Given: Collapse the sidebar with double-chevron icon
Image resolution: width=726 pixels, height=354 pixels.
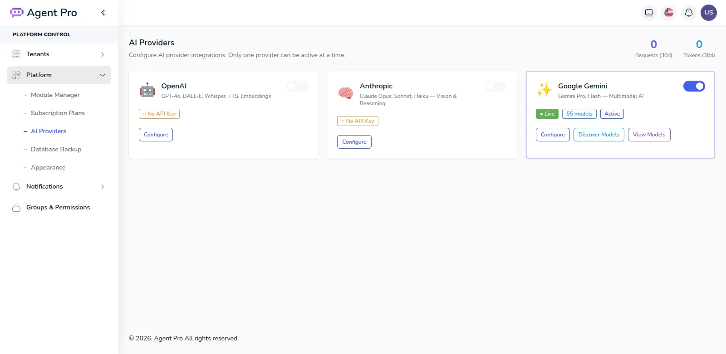Looking at the screenshot, I should point(103,13).
